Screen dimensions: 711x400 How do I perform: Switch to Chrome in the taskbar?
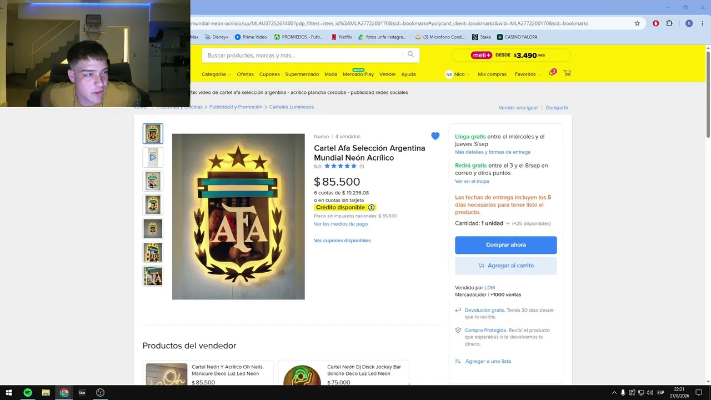click(64, 393)
